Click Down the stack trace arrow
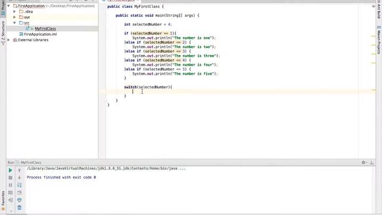Image resolution: width=382 pixels, height=215 pixels. 20,178
